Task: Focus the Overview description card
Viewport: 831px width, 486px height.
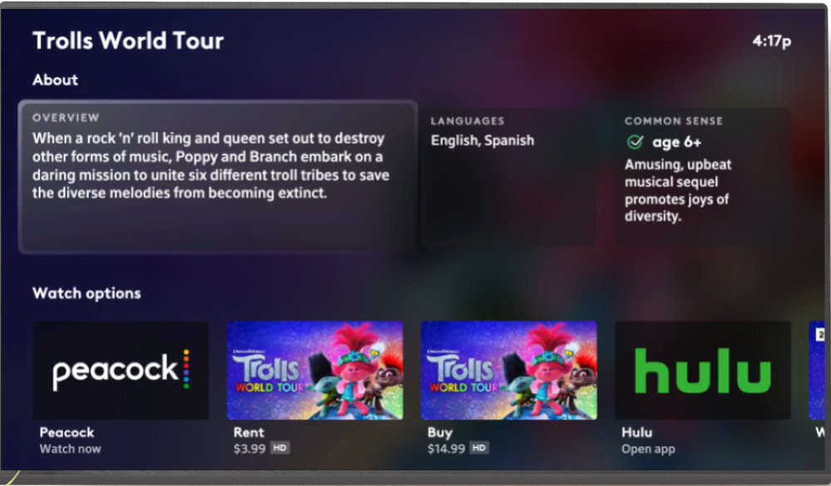Action: point(218,176)
